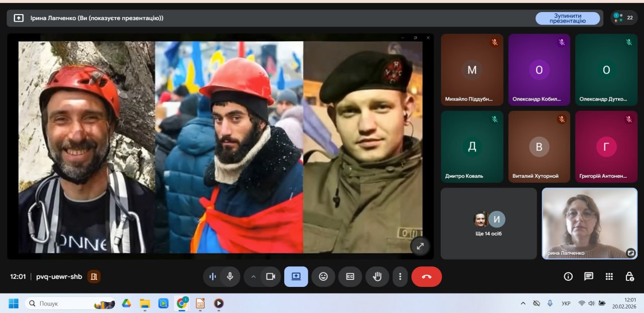Toggle closed captions

click(350, 276)
